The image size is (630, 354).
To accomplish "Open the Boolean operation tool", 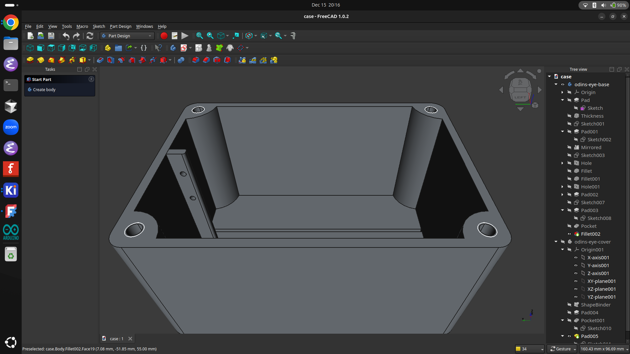I will coord(181,60).
